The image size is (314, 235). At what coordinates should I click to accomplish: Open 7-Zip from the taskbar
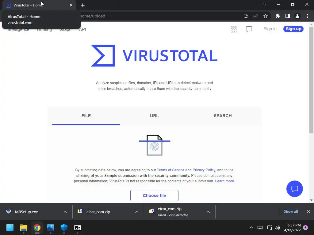[78, 228]
